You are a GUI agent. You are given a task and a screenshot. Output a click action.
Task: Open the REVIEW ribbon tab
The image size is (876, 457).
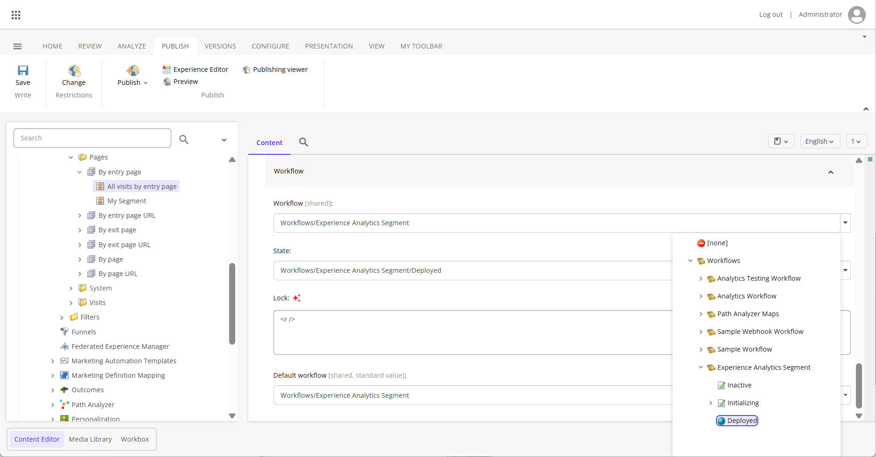(x=90, y=46)
